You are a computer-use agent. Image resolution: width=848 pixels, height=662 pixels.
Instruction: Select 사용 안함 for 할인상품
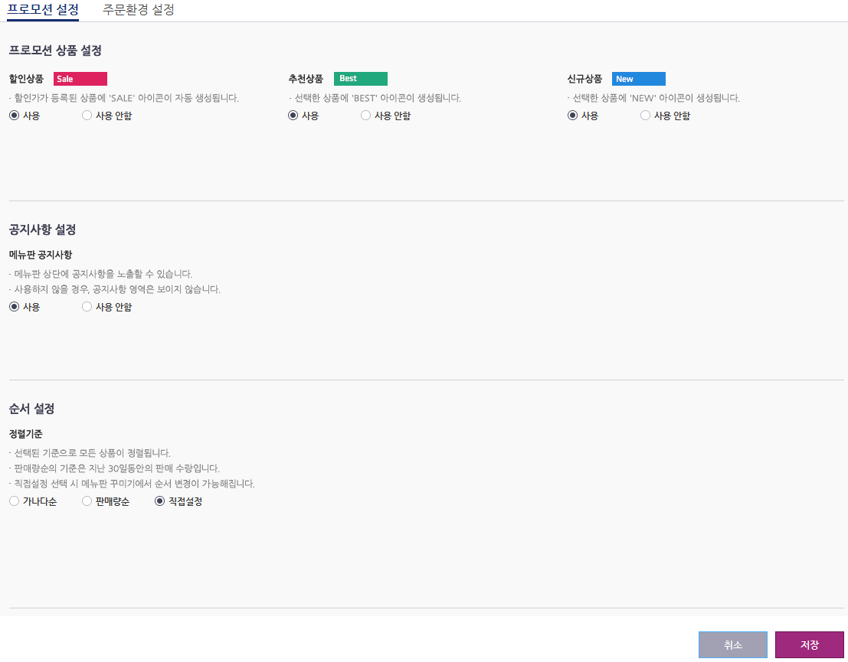[x=87, y=115]
